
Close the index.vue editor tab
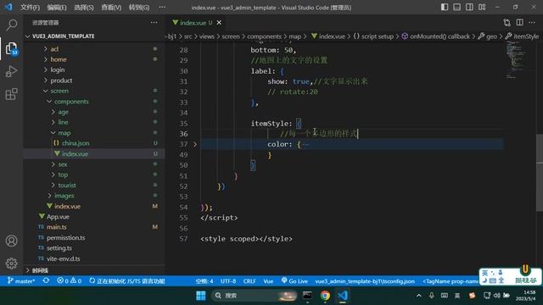(x=219, y=23)
